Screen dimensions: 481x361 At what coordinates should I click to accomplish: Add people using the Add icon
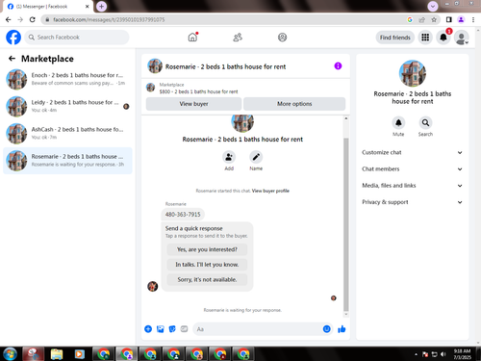[229, 157]
